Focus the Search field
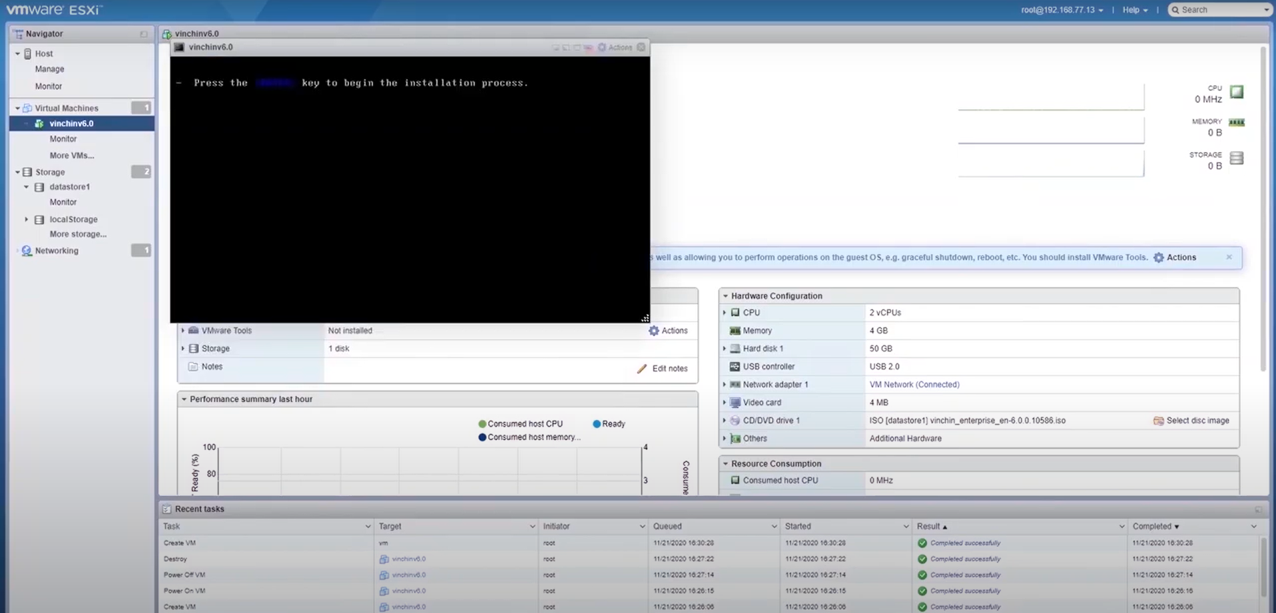Viewport: 1276px width, 613px height. 1221,10
